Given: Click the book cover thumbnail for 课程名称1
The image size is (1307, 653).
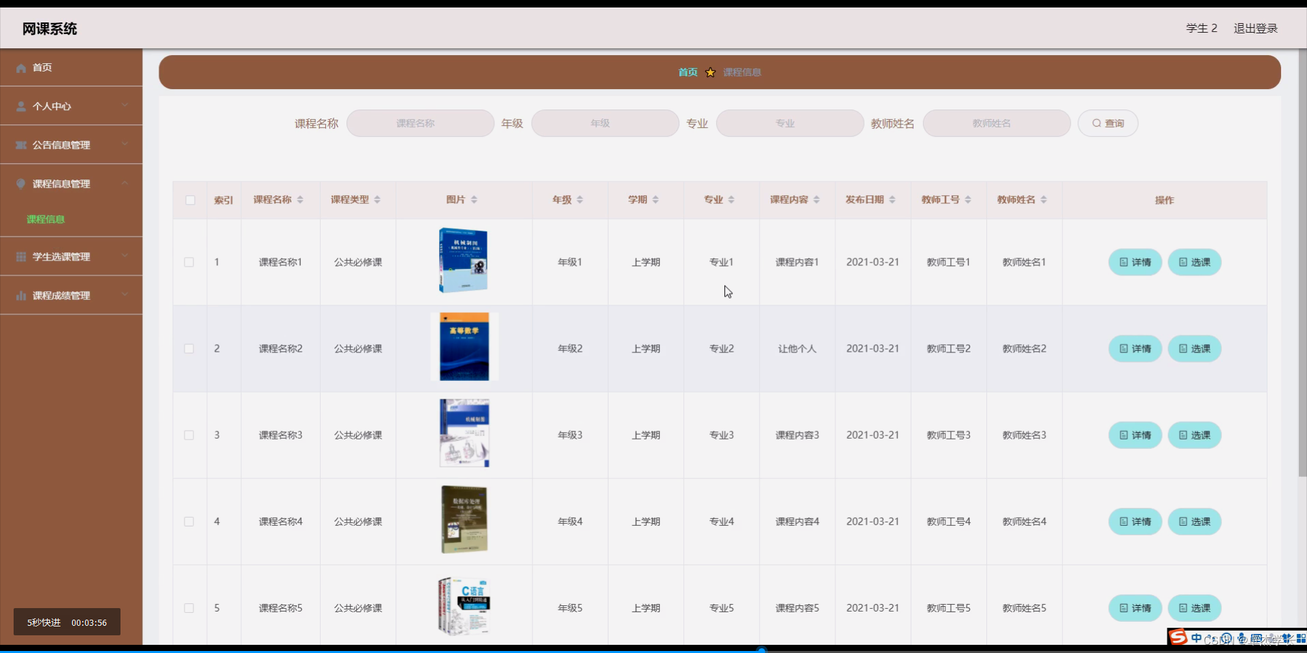Looking at the screenshot, I should 464,261.
